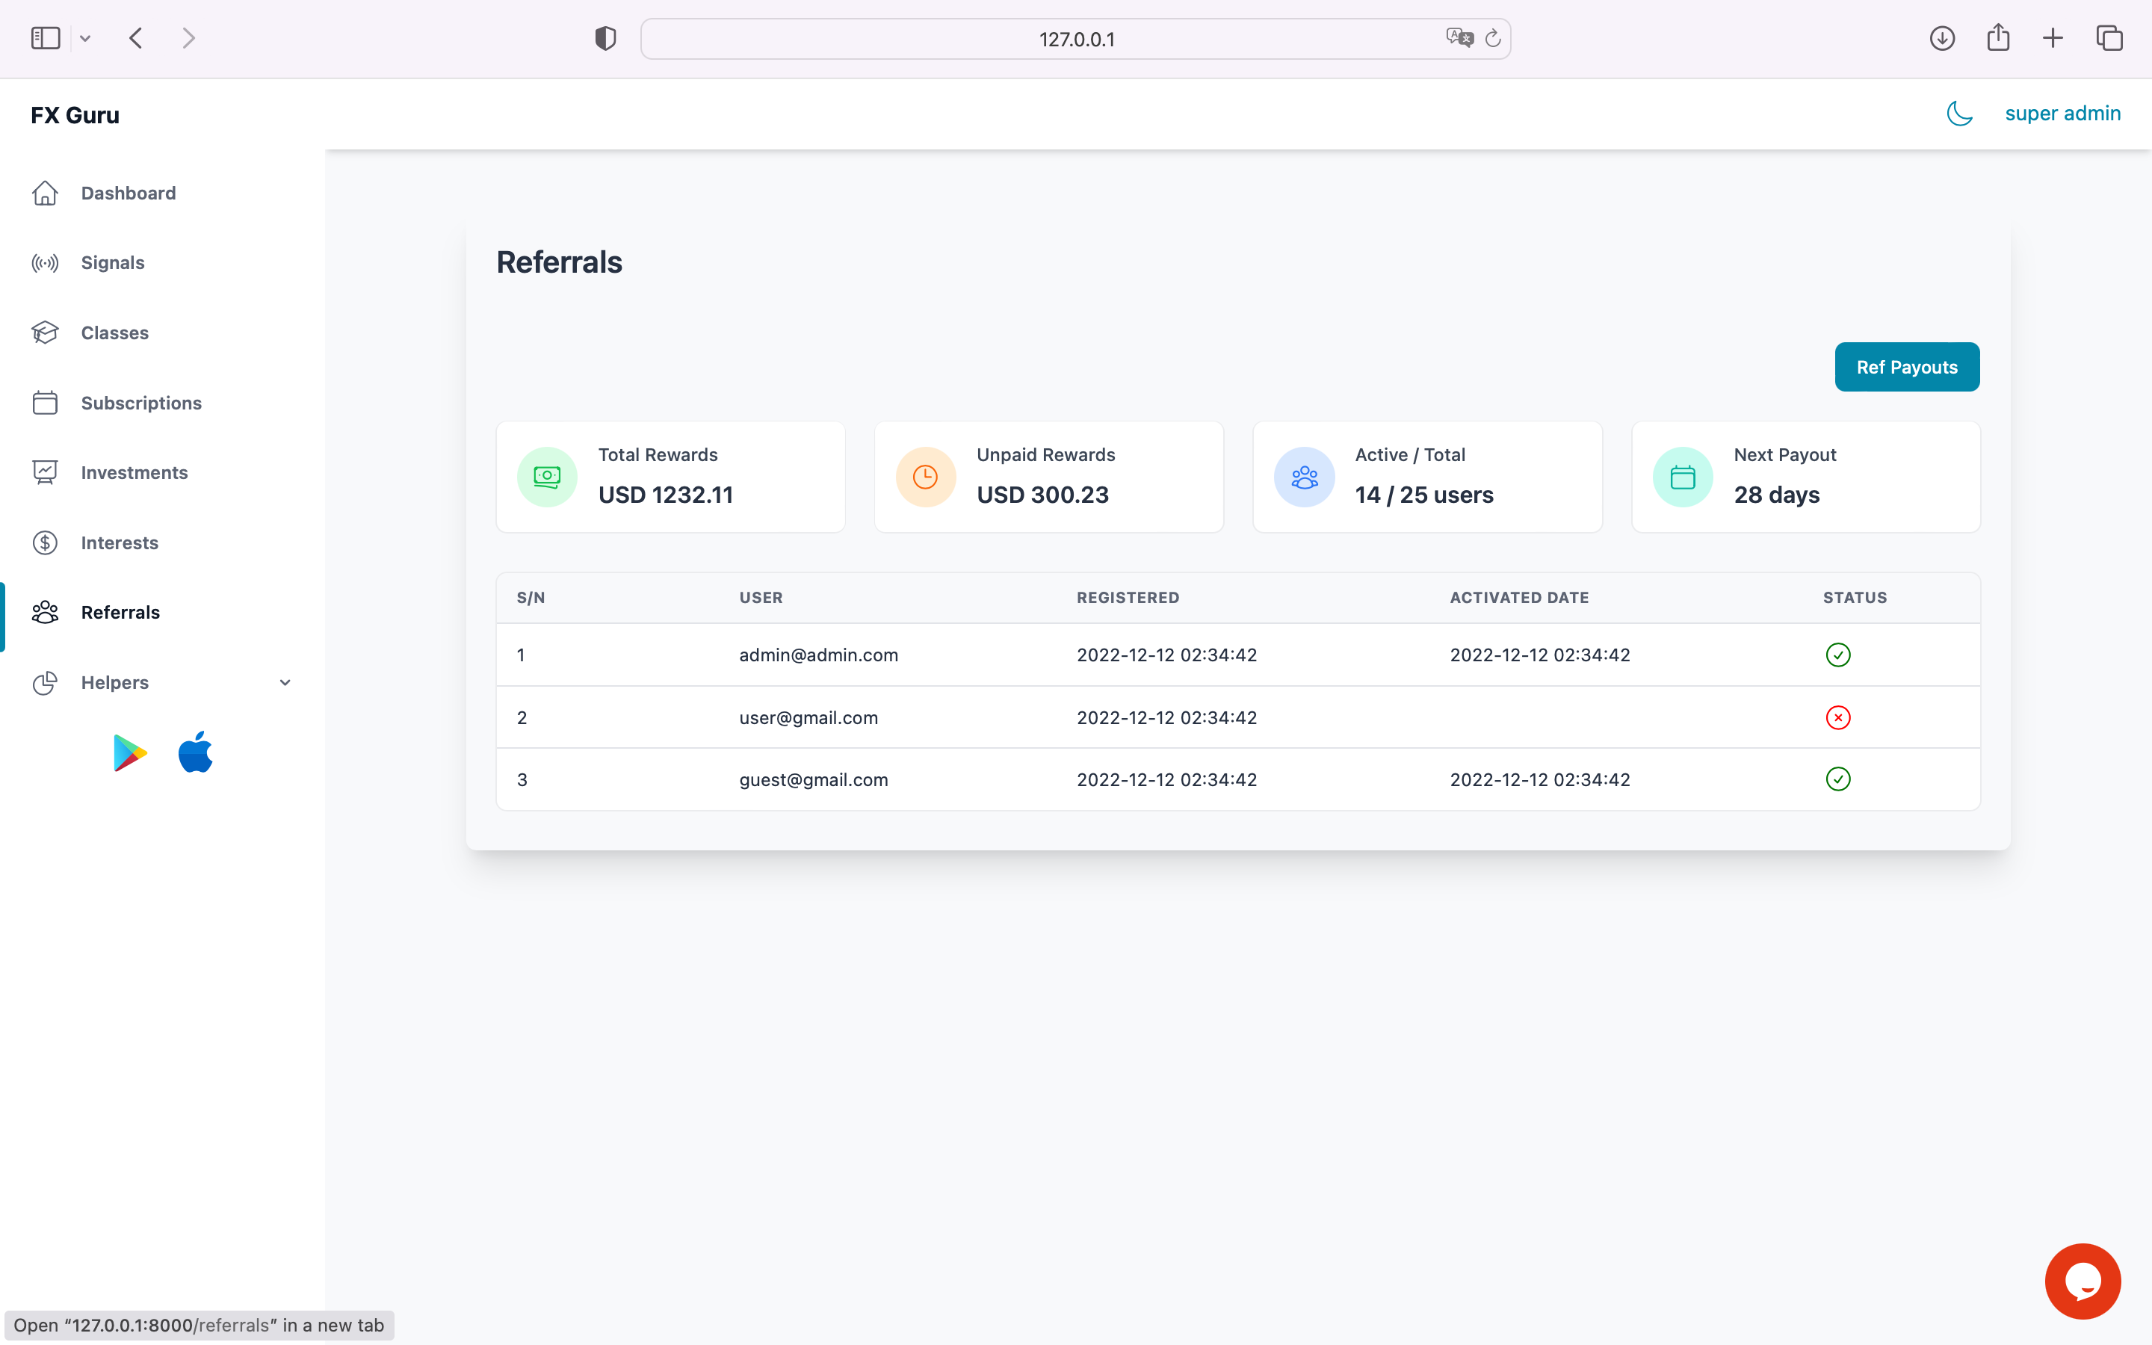Click red status cross for user@gmail.com

click(1837, 717)
